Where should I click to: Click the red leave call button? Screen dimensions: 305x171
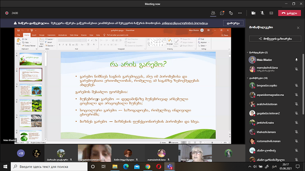[x=289, y=13]
